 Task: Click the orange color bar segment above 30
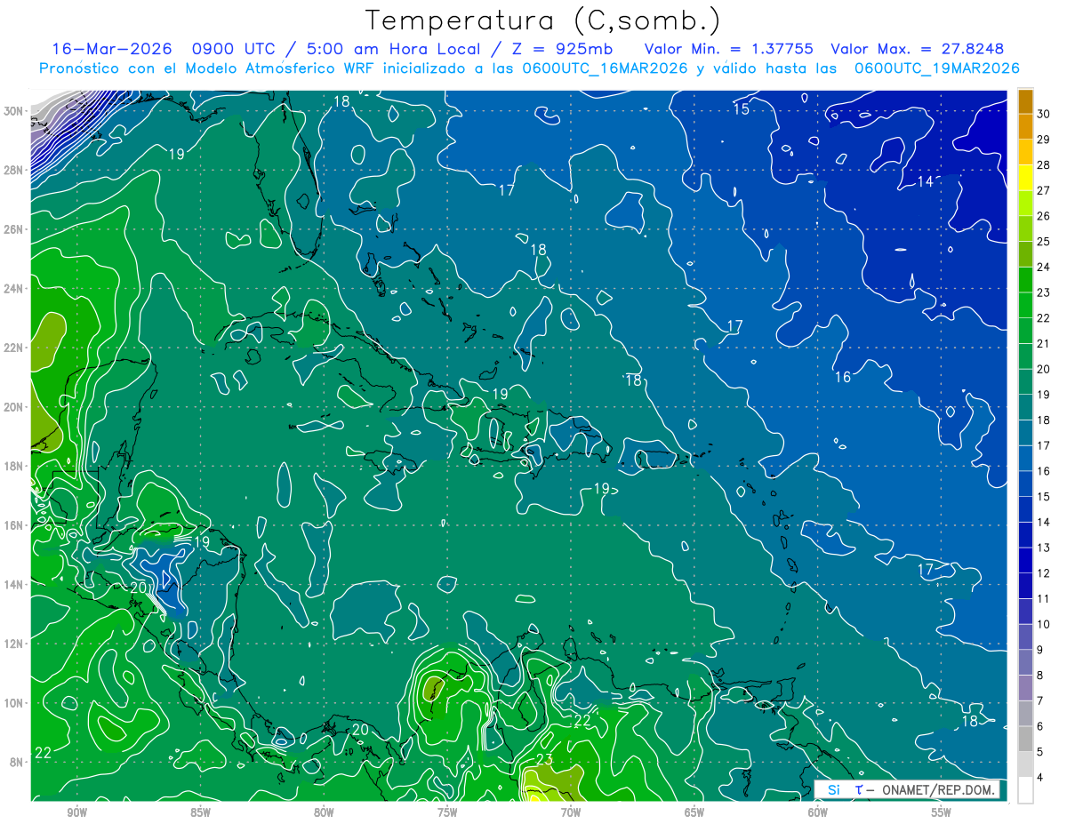click(1025, 101)
